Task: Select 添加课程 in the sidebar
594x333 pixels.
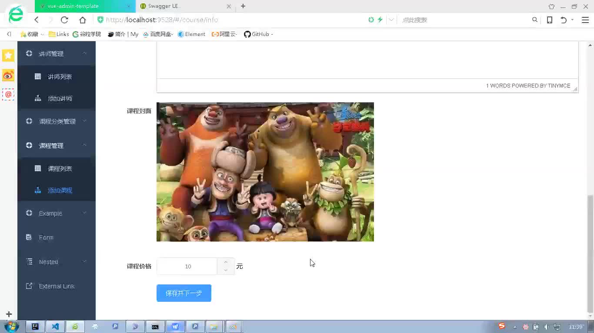Action: (x=57, y=190)
